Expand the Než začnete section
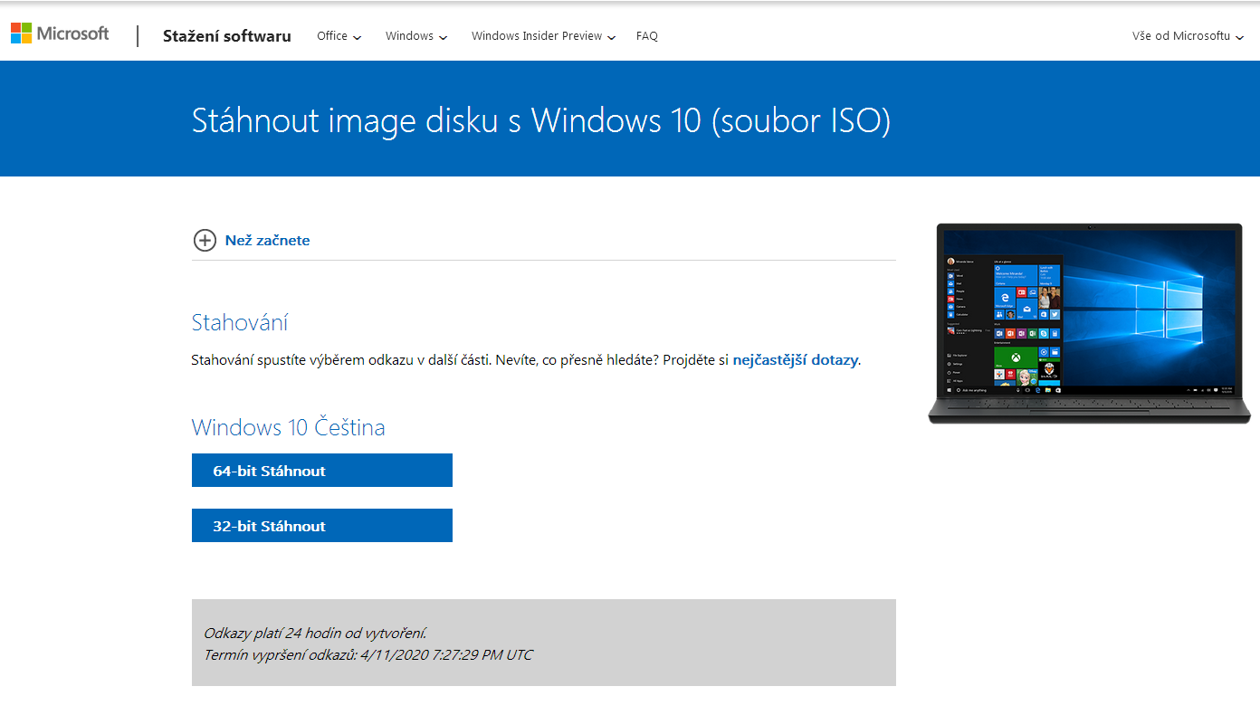The width and height of the screenshot is (1260, 715). pos(267,241)
